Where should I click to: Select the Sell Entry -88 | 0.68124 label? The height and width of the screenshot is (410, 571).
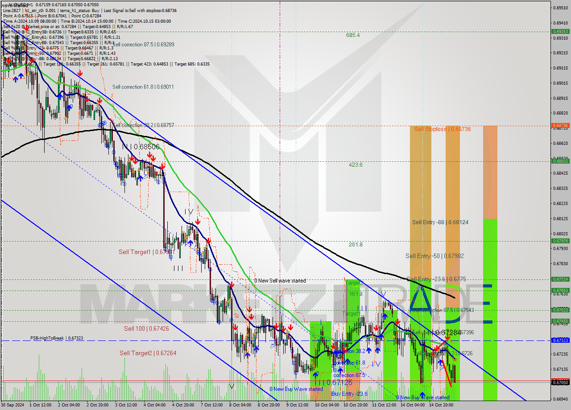[x=440, y=222]
